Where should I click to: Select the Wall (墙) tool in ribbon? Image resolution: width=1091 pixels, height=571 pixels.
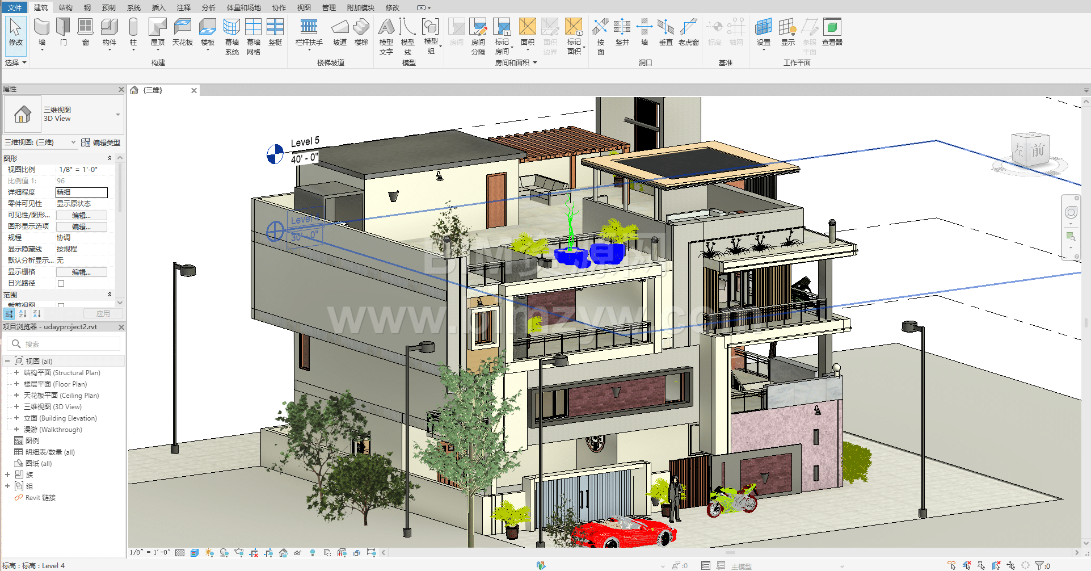[41, 32]
